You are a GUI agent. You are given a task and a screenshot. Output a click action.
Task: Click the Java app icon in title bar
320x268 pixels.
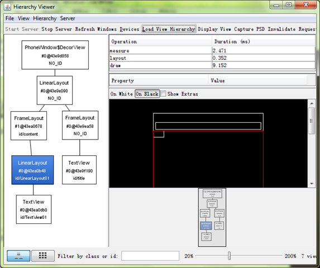[x=7, y=7]
